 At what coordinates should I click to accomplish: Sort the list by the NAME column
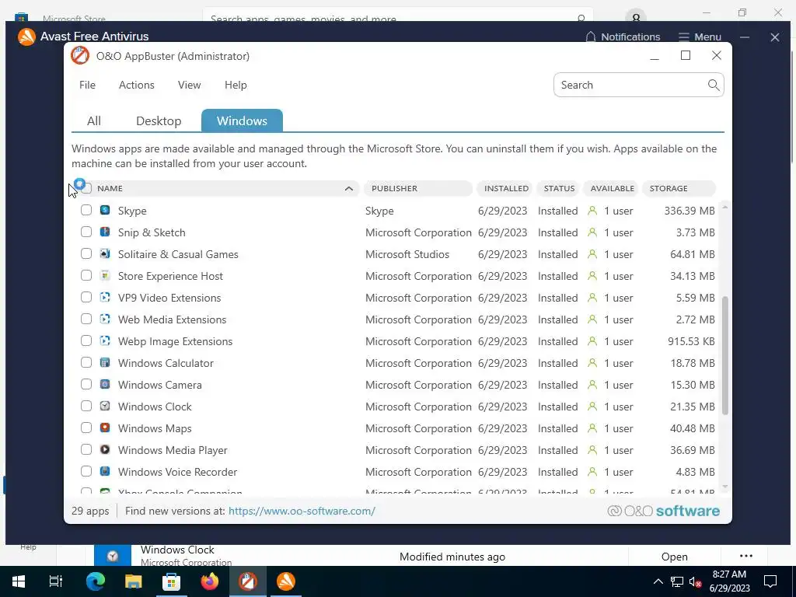coord(226,188)
